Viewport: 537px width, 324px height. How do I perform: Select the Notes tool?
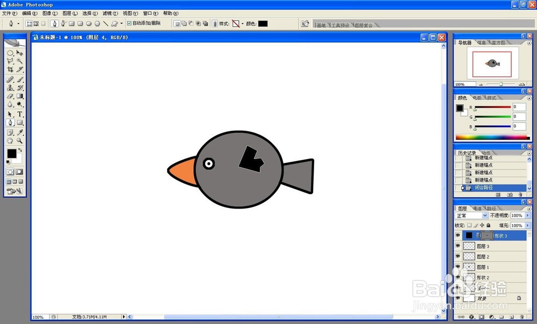click(x=10, y=132)
